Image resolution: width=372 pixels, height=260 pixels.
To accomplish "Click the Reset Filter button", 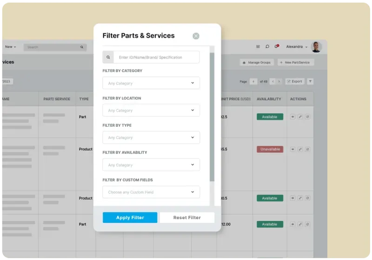I will click(187, 217).
